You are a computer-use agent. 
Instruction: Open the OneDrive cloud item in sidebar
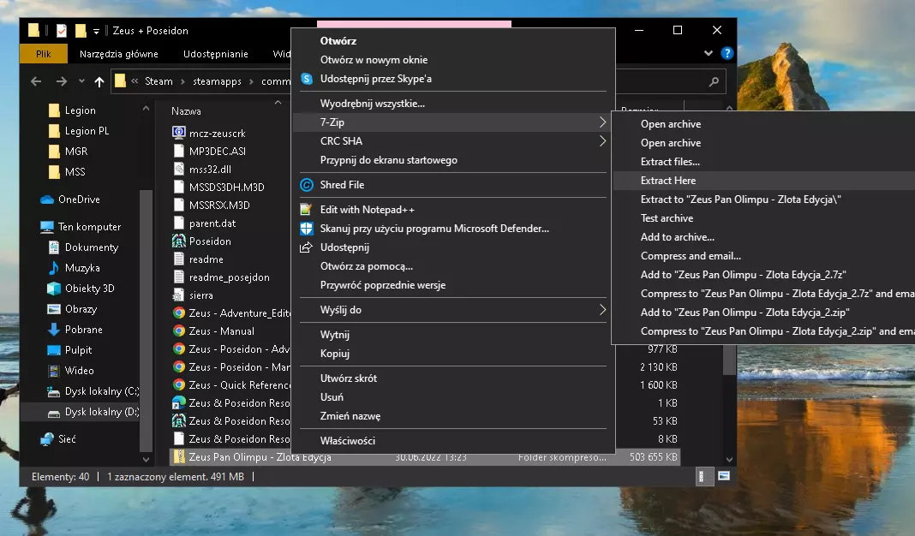coord(79,200)
